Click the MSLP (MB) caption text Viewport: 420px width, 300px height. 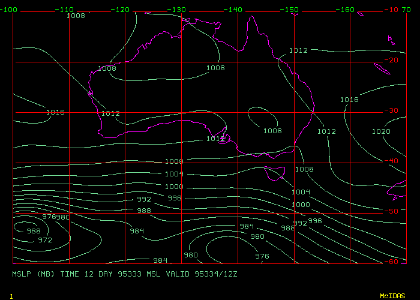click(34, 274)
